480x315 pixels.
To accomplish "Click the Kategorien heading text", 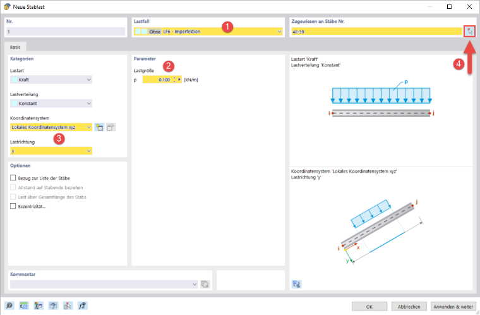I will pos(21,59).
